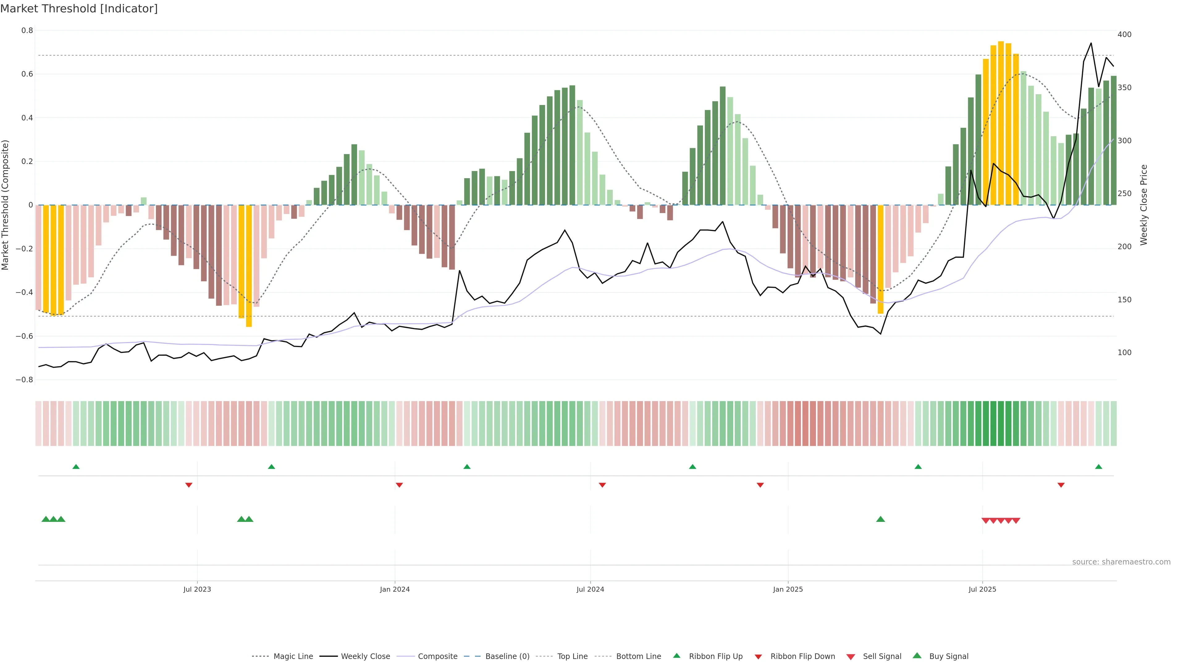Screen dimensions: 1186x667
Task: Toggle Top Line legend entry
Action: point(572,657)
